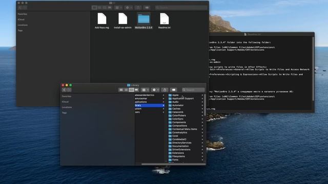Expand the DriverExtensions folder arrow
The height and width of the screenshot is (184, 328).
coord(202,150)
